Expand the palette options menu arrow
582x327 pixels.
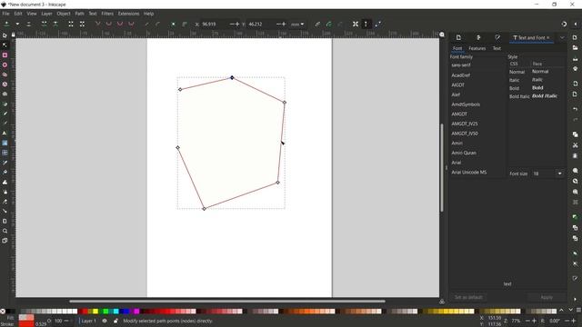578,311
